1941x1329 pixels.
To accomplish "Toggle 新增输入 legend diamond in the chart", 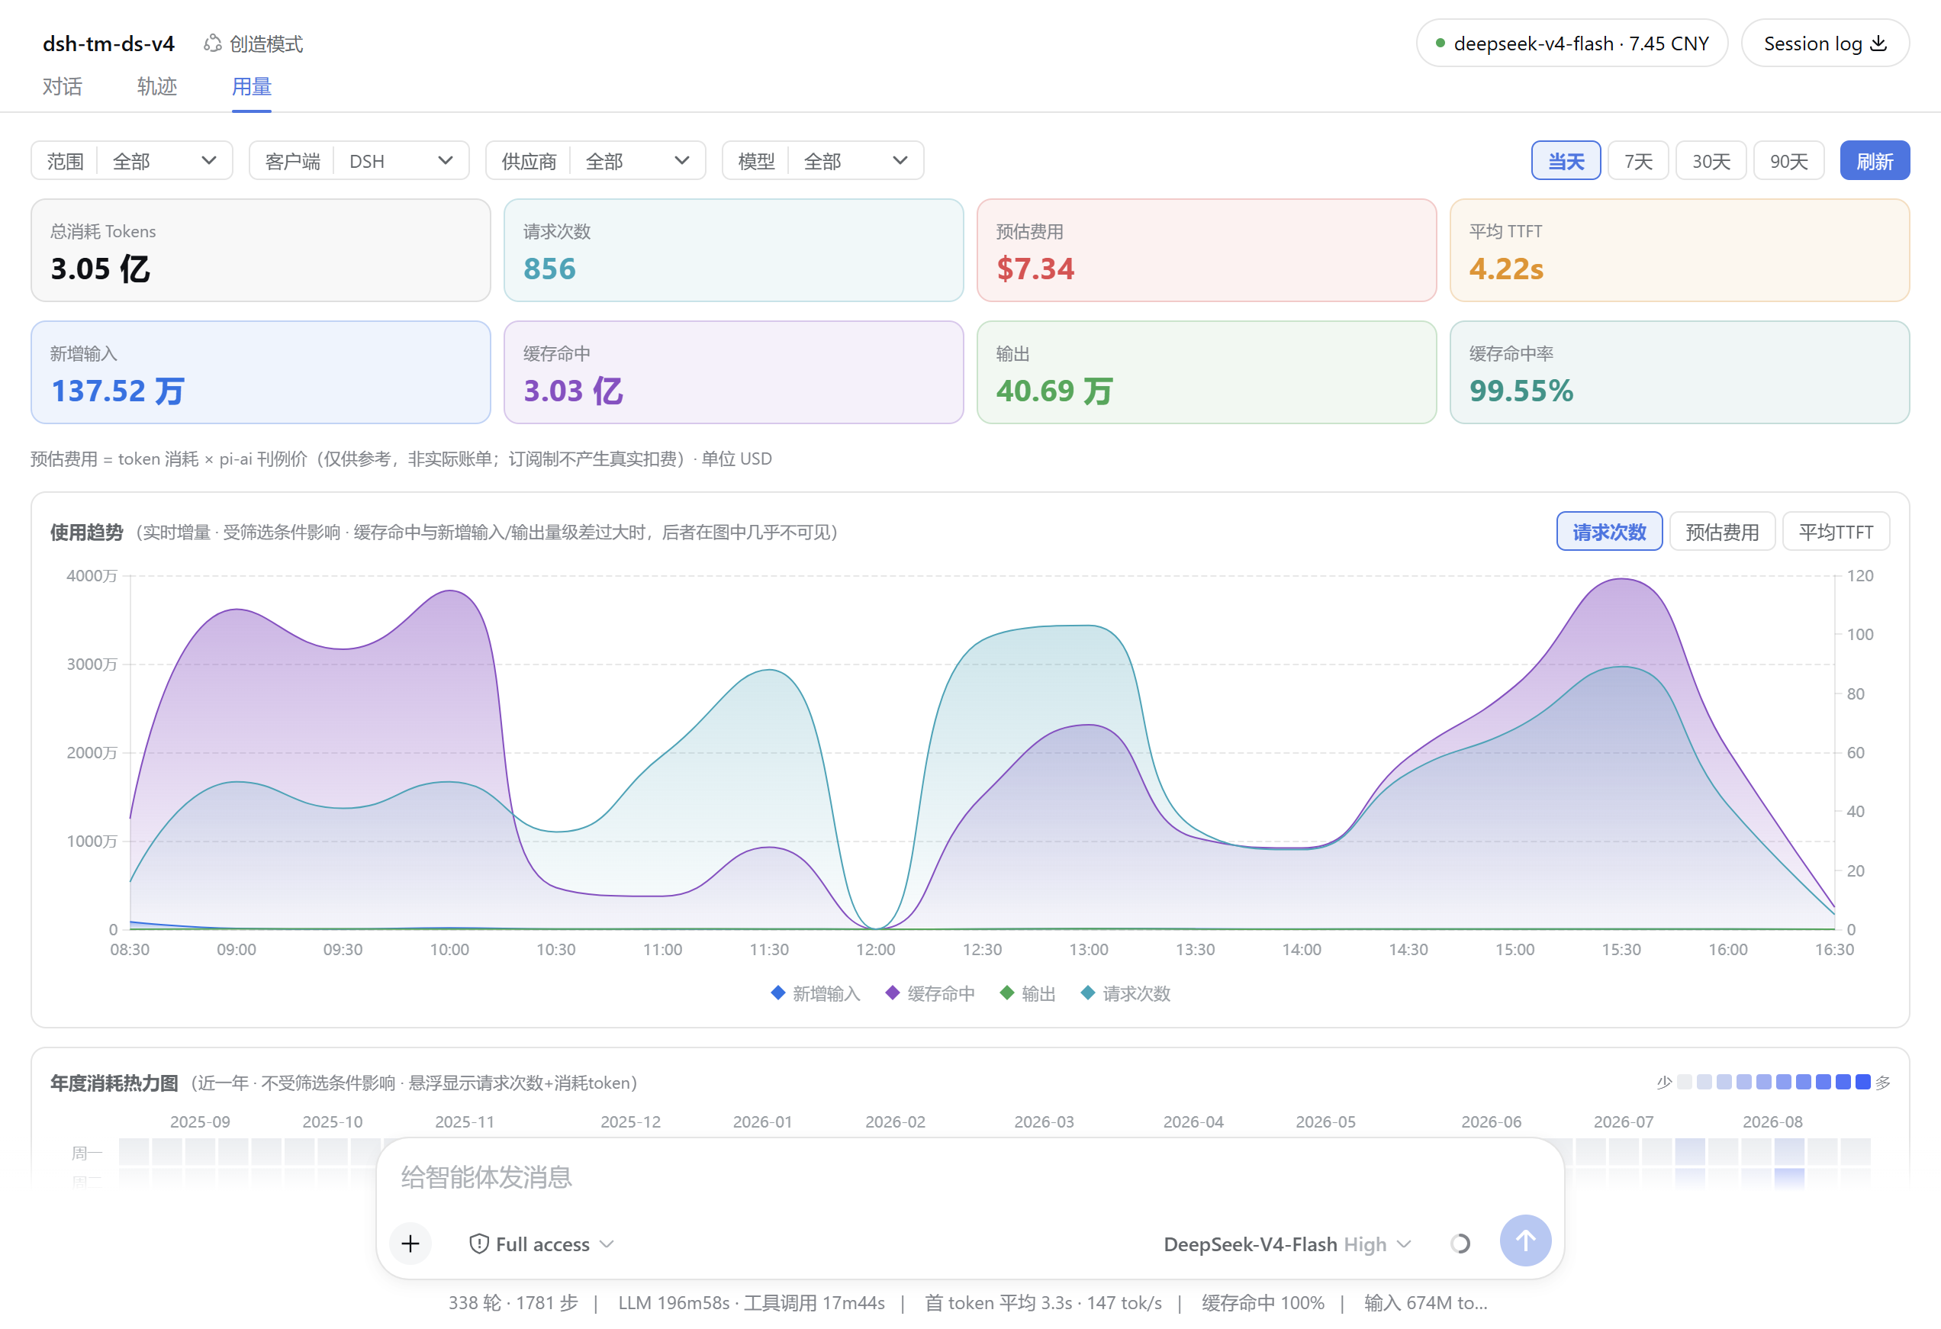I will [x=777, y=993].
